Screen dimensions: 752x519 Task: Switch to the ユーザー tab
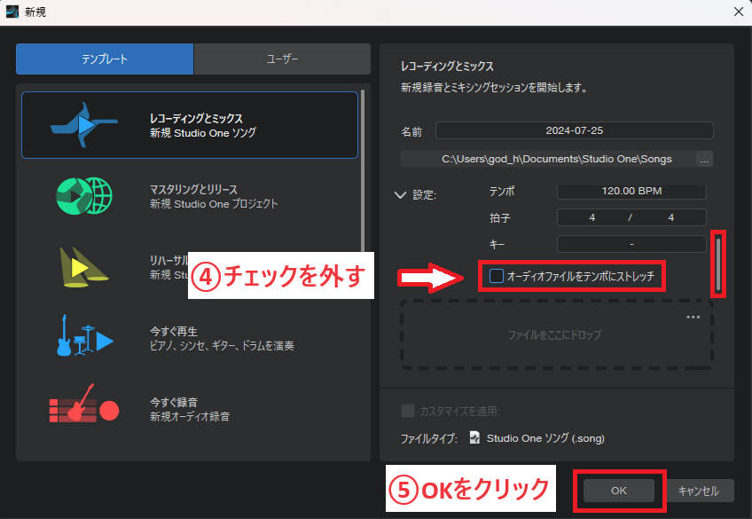281,59
